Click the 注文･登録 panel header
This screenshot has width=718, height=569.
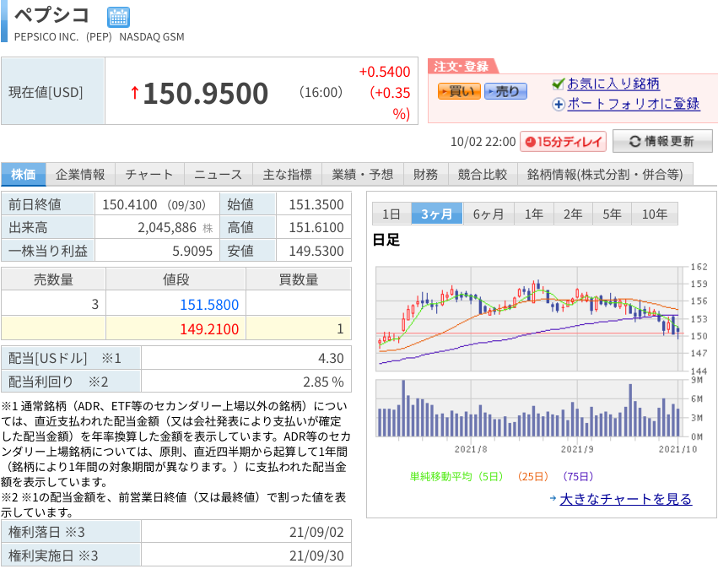point(462,67)
